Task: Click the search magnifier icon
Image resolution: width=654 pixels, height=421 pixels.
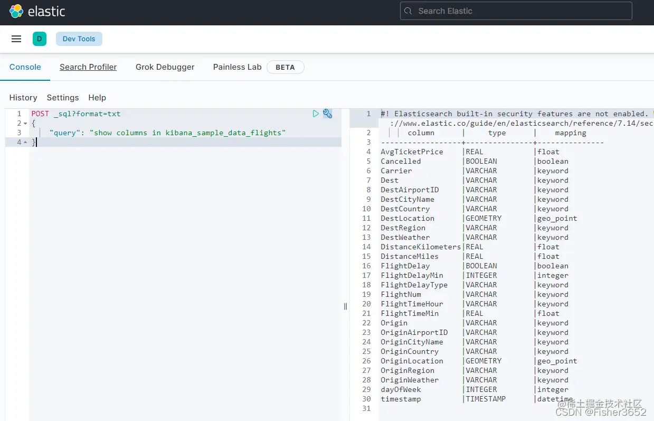Action: [x=408, y=11]
